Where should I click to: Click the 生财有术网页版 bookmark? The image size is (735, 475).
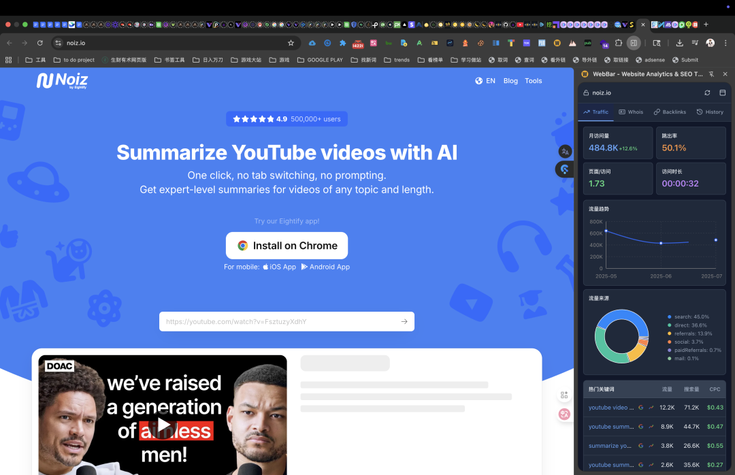click(x=125, y=60)
